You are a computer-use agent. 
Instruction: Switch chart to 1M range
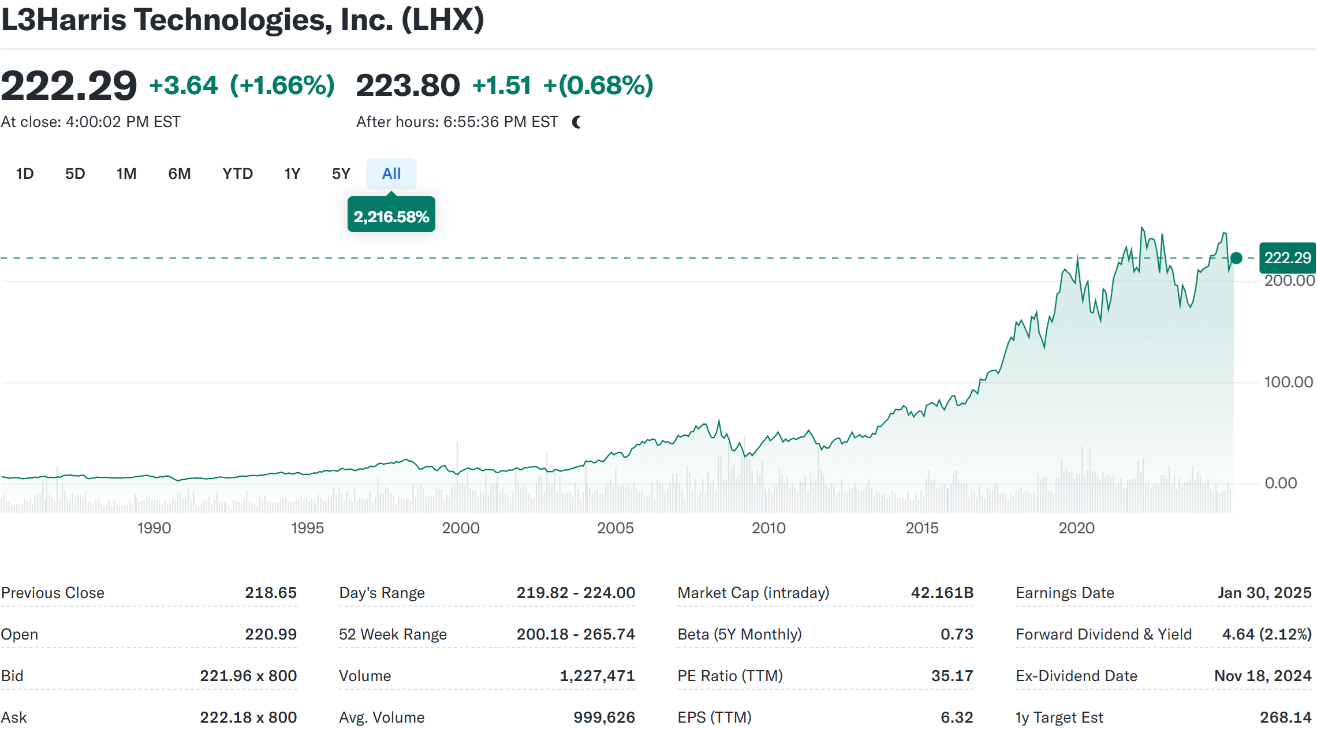point(126,174)
